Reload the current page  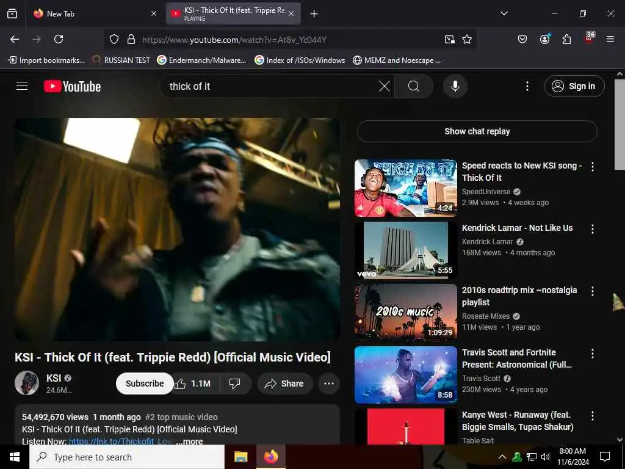(x=59, y=39)
